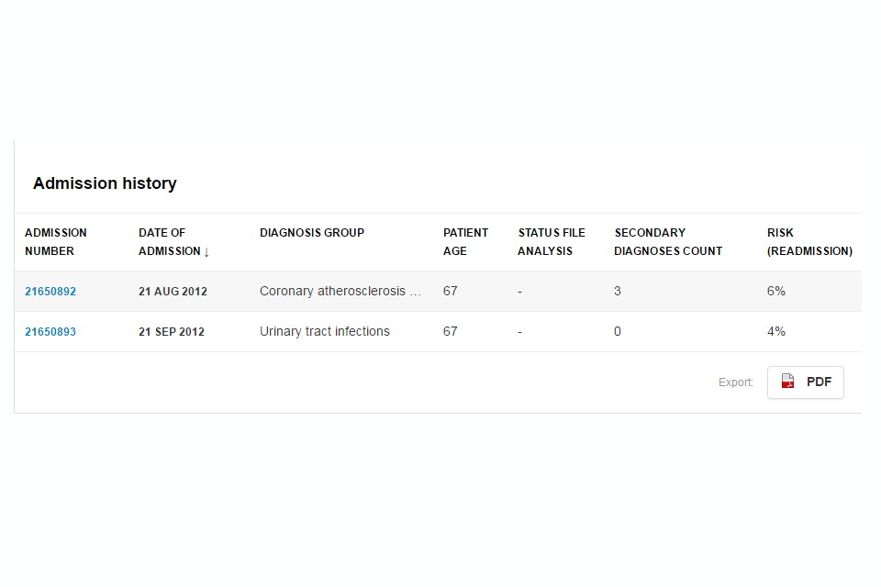Click the Admission history section title

pyautogui.click(x=105, y=183)
